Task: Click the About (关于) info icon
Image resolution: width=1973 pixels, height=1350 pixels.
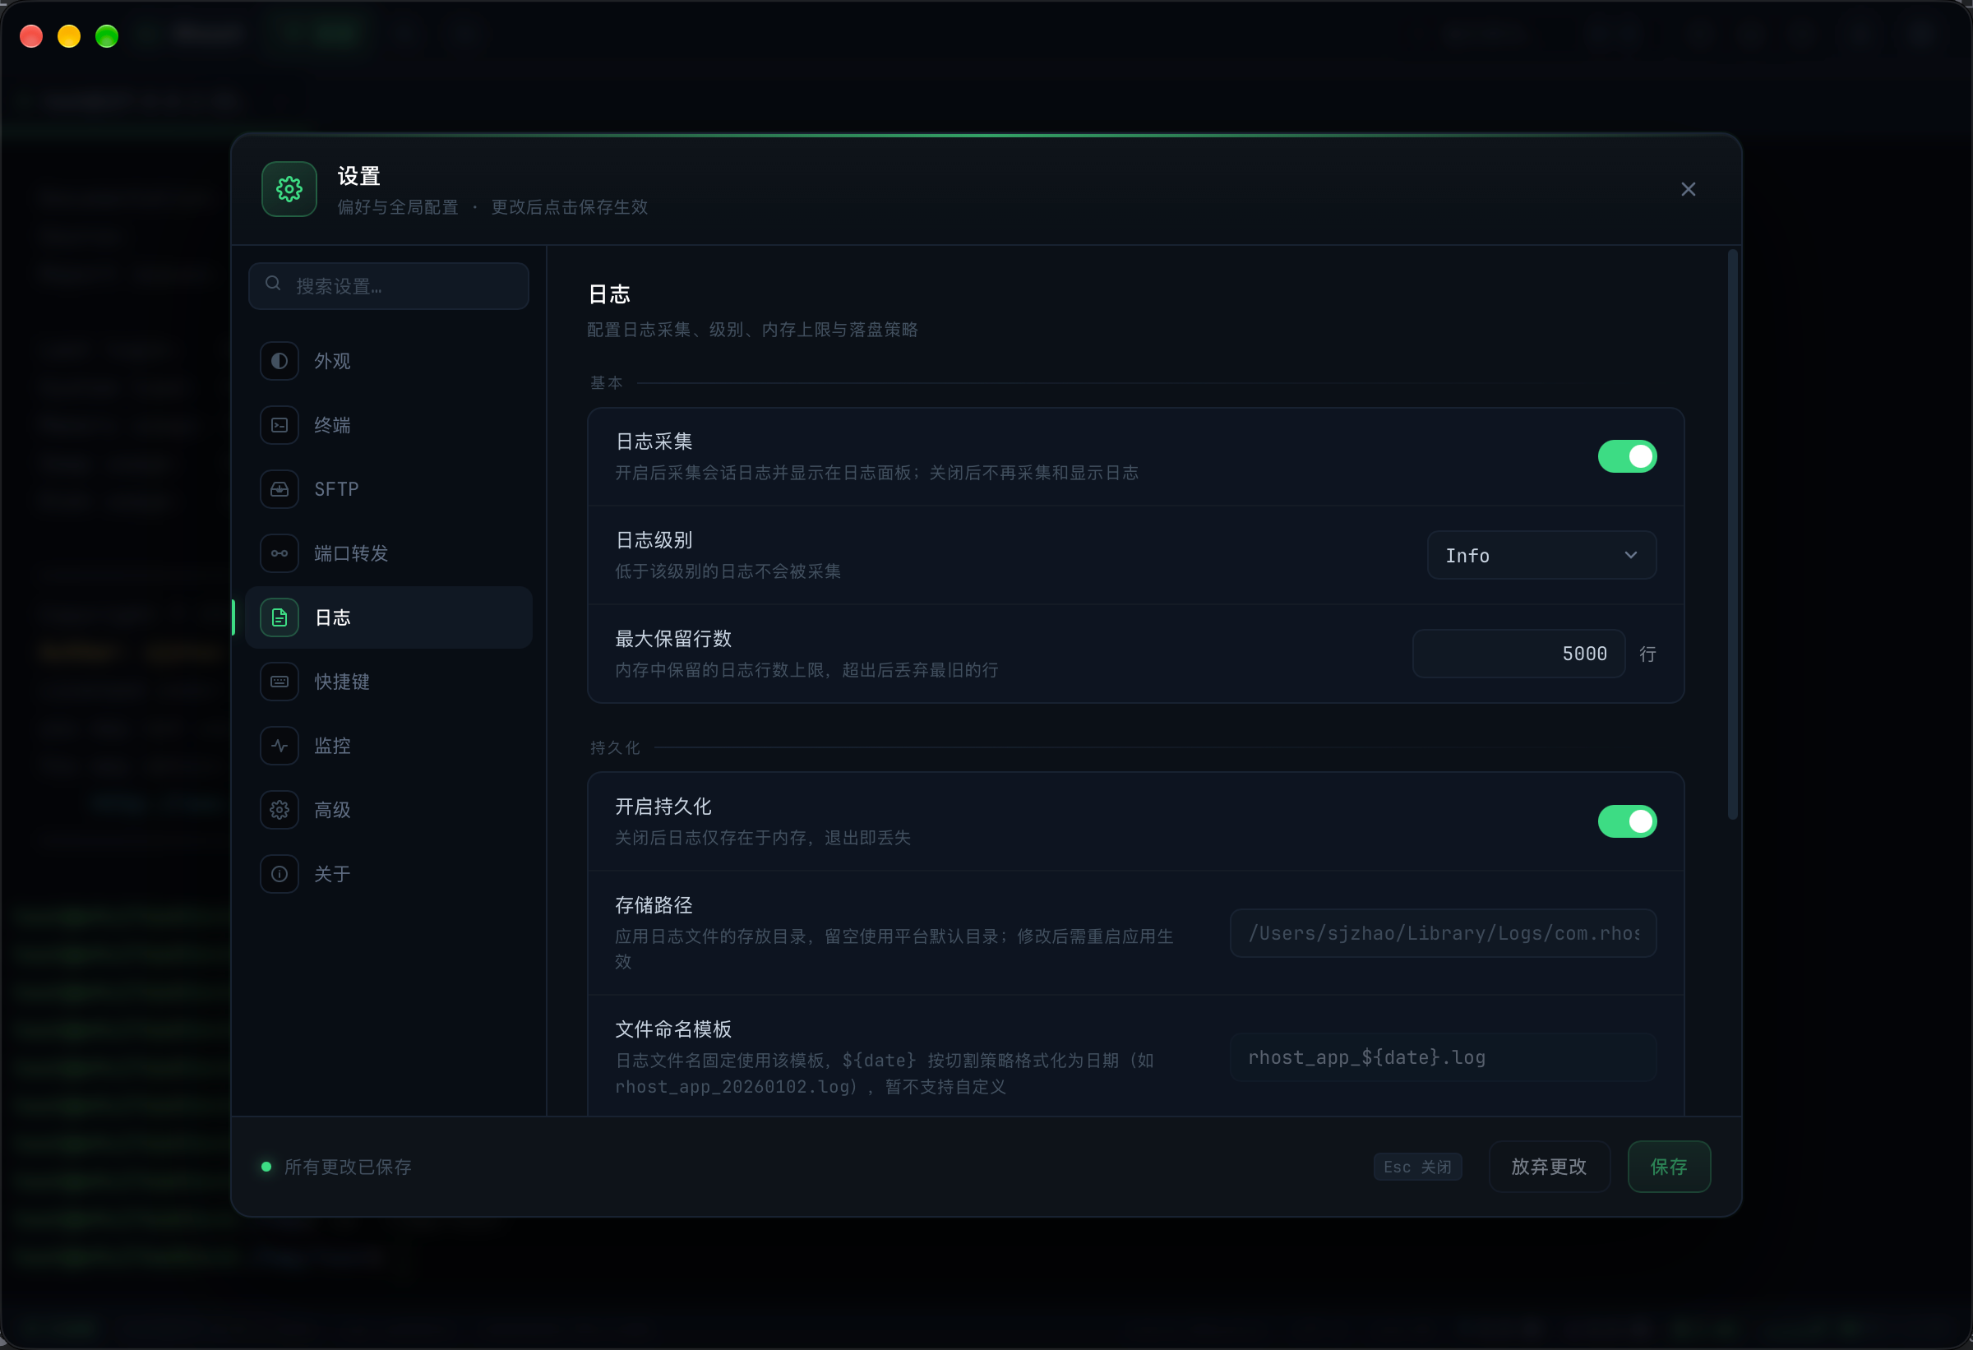Action: 280,874
